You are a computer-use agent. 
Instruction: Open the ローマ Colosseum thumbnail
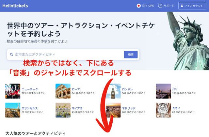(63, 91)
